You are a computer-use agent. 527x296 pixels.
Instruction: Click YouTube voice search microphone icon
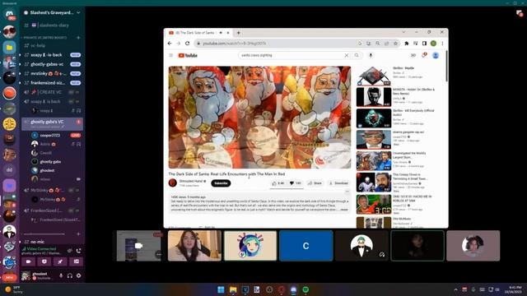(x=371, y=55)
